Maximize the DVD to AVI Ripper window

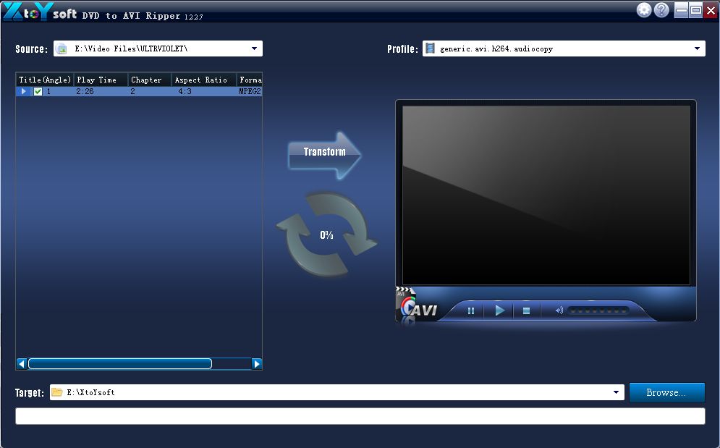point(696,10)
